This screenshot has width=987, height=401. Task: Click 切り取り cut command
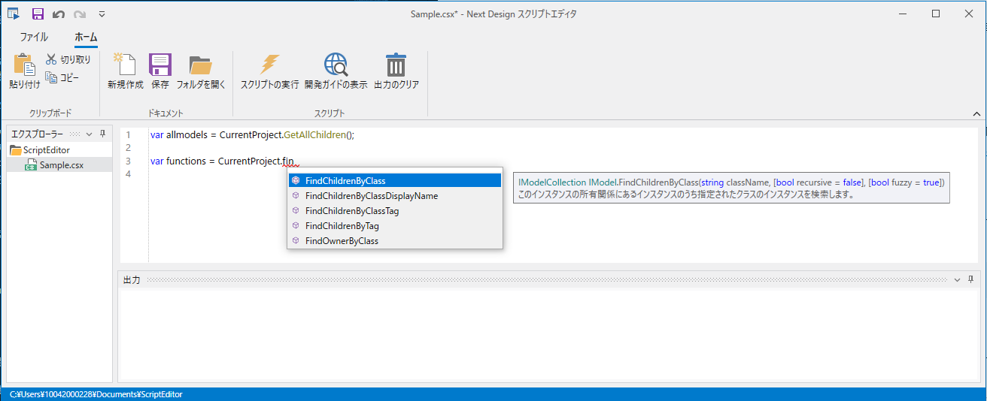tap(68, 59)
